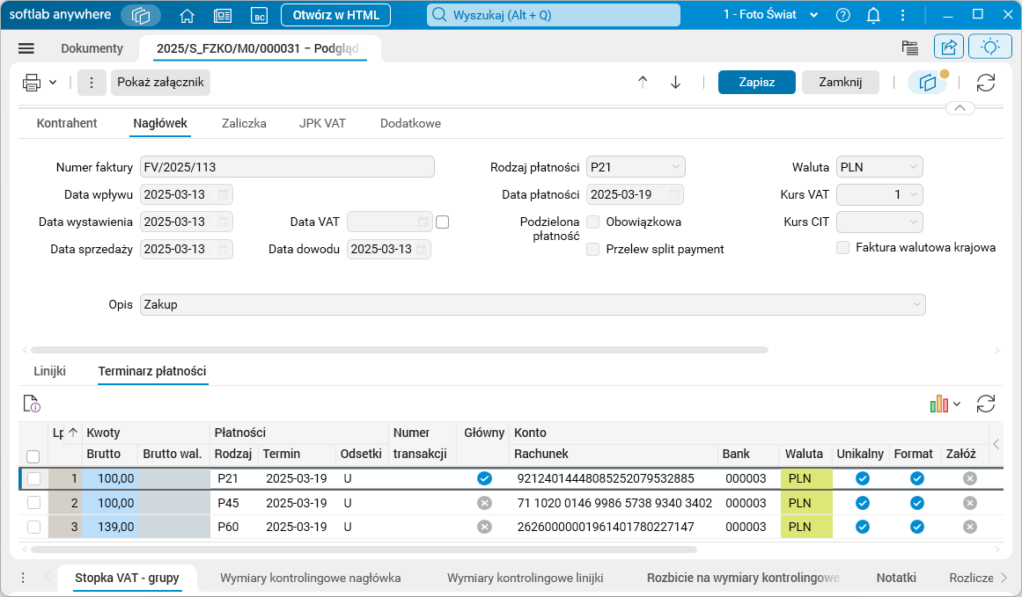Screen dimensions: 1022x597
Task: Expand the Opis dropdown
Action: 917,305
